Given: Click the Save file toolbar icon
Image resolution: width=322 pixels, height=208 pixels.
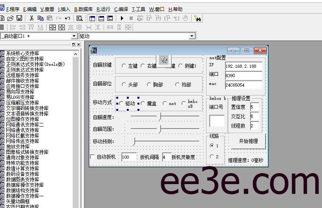Looking at the screenshot, I should pos(19,18).
